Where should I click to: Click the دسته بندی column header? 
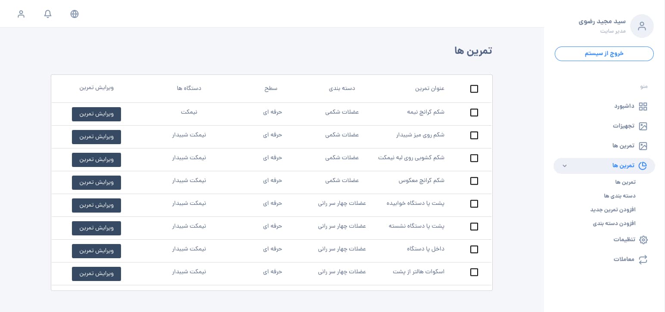pyautogui.click(x=342, y=88)
